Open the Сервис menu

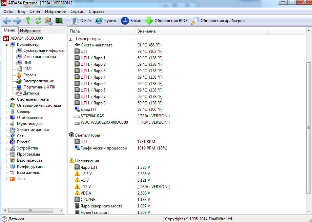[77, 12]
